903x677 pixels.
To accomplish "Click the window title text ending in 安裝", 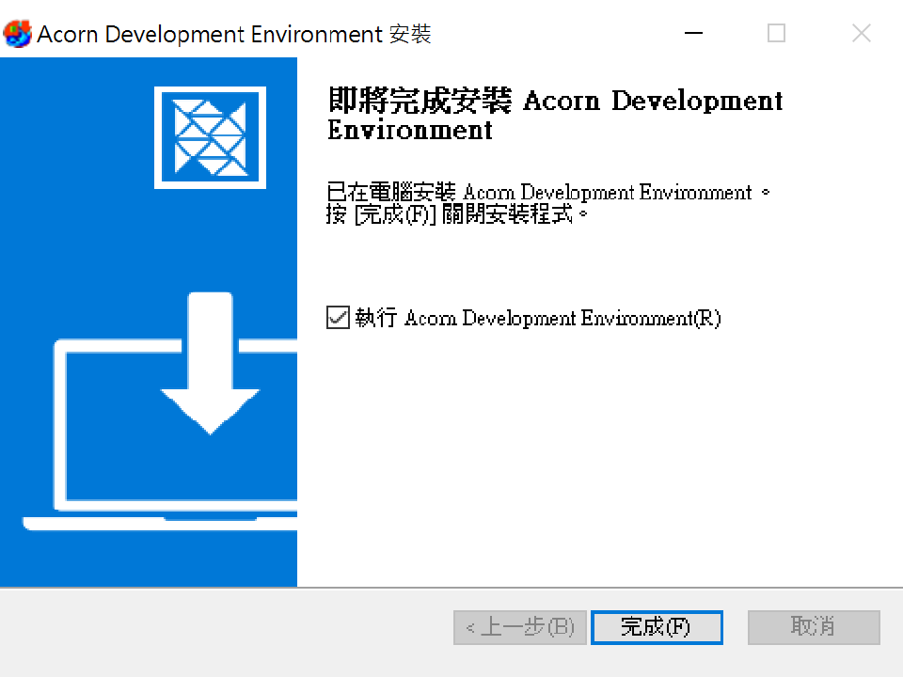I will click(x=233, y=35).
